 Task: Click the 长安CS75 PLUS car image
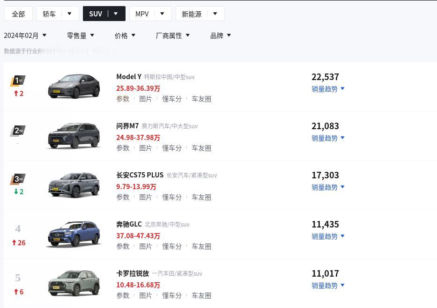(74, 185)
